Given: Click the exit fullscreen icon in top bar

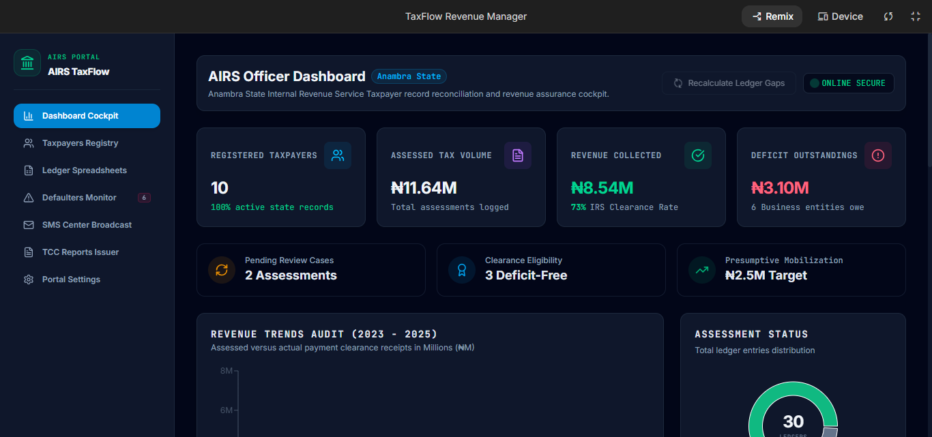Looking at the screenshot, I should click(916, 16).
